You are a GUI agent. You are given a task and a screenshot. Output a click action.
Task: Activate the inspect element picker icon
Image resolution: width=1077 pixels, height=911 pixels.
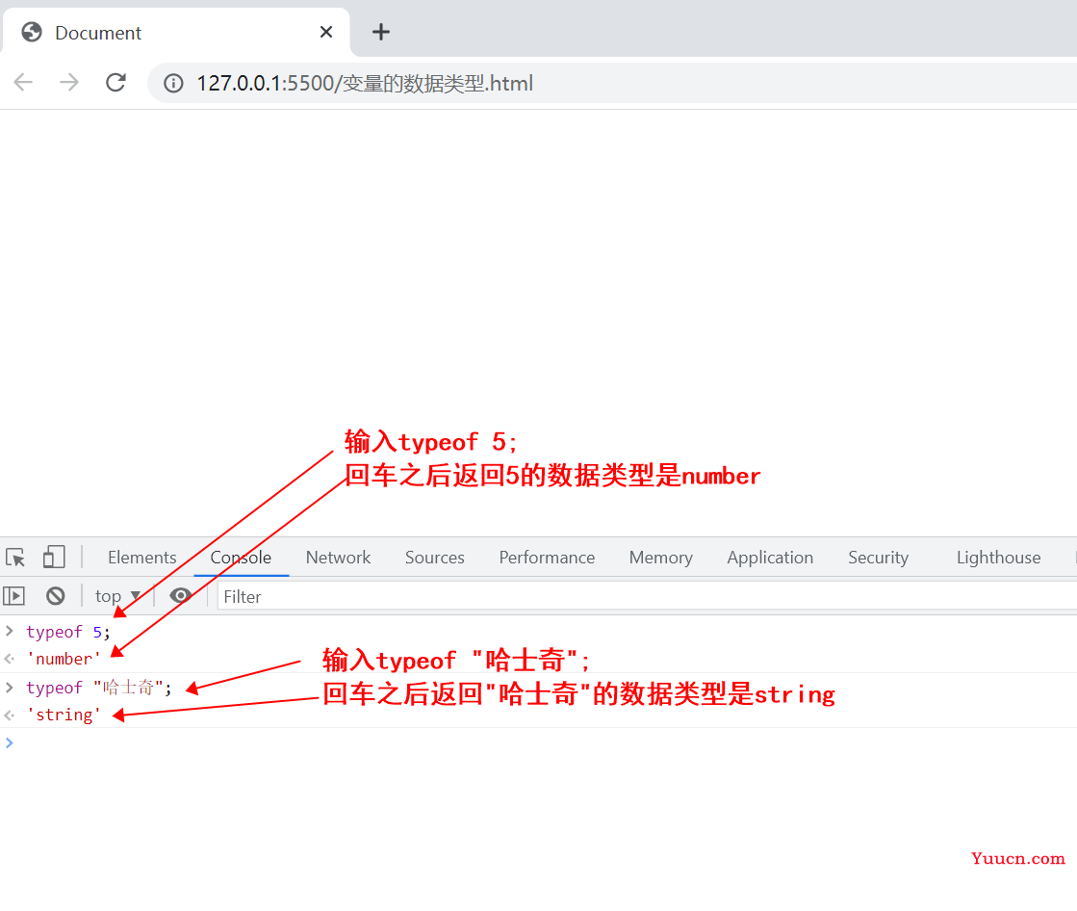[x=15, y=558]
